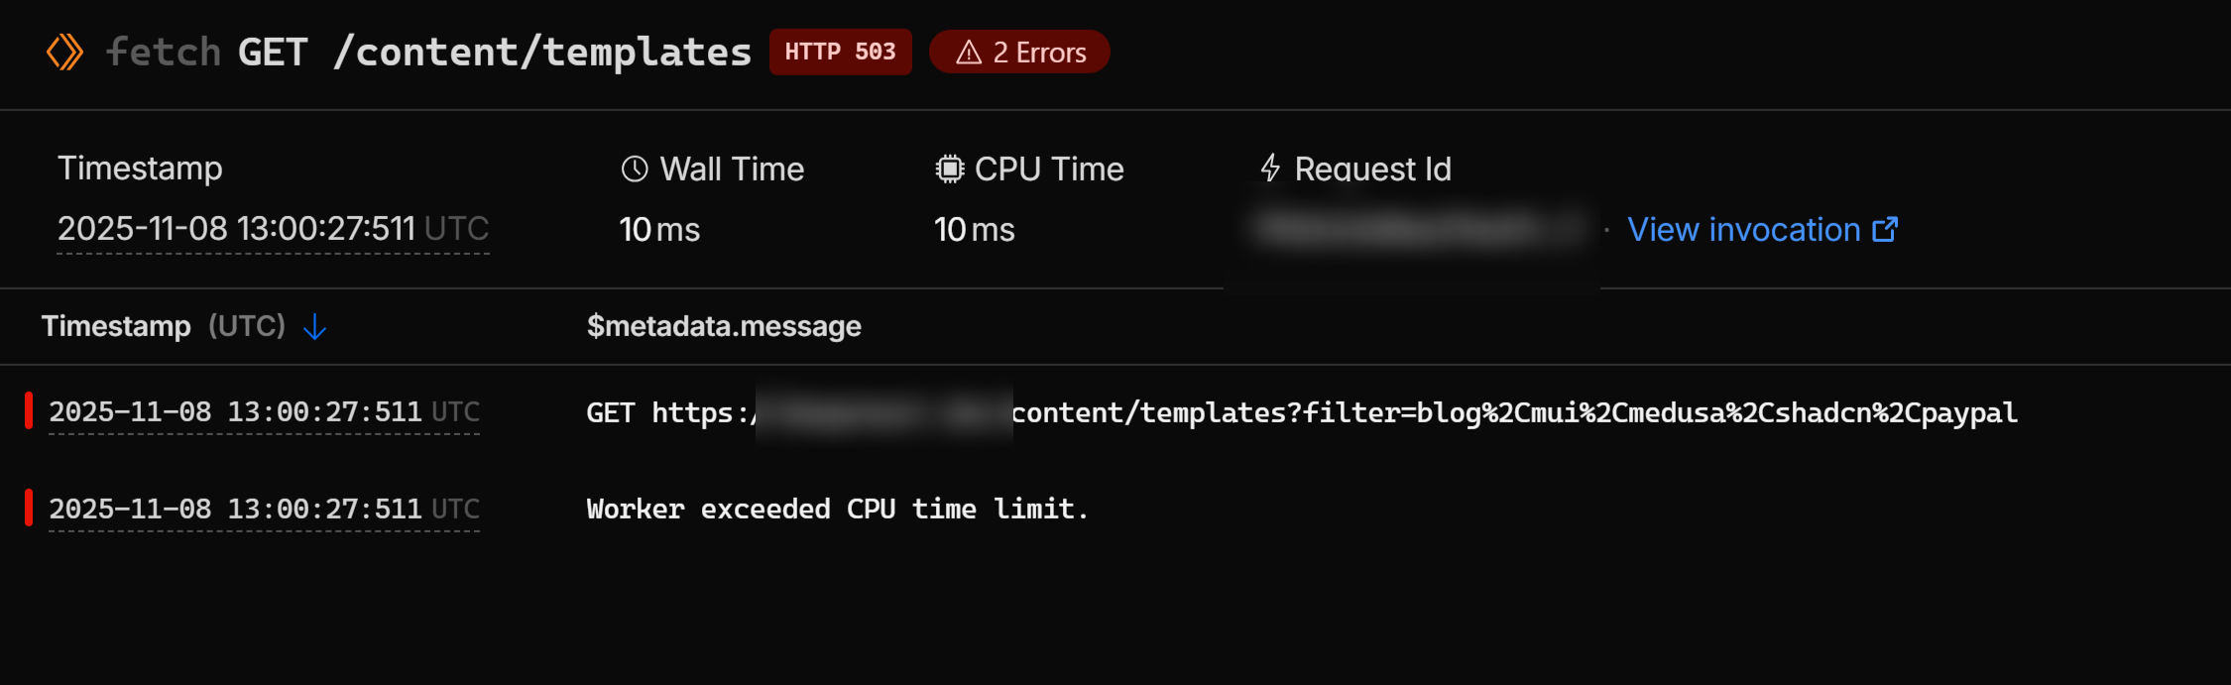Select the Worker exceeded CPU time limit message

(x=837, y=510)
